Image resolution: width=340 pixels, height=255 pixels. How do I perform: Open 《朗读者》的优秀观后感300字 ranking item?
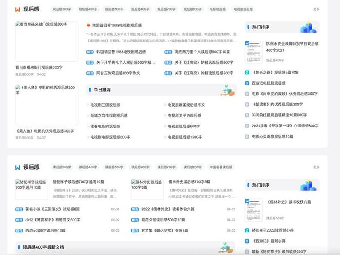278,104
